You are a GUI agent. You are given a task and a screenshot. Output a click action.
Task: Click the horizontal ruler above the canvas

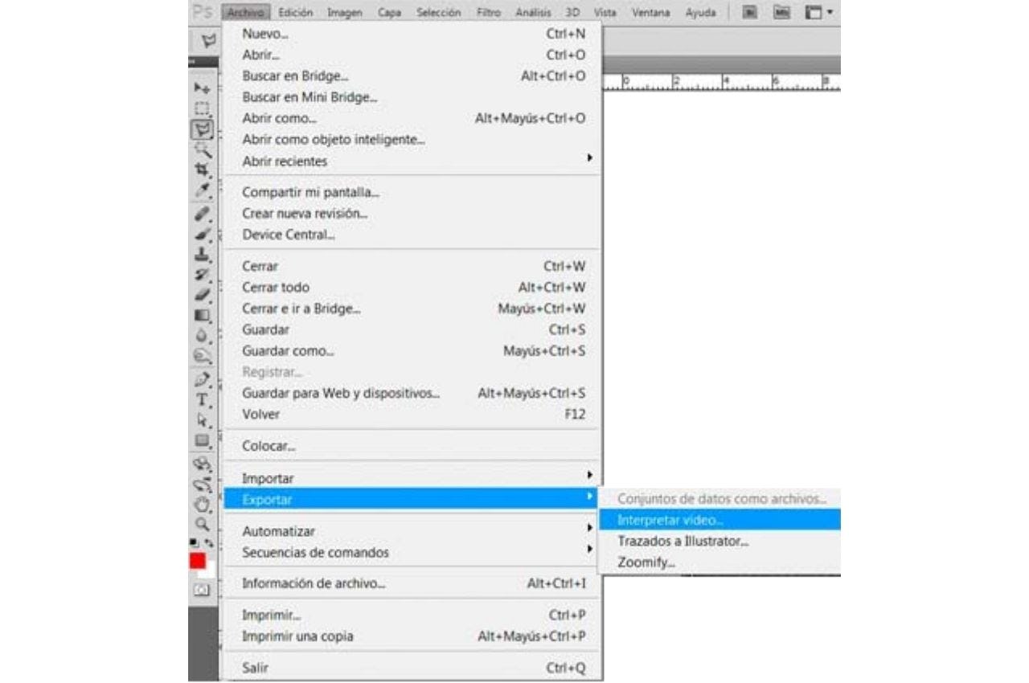click(x=724, y=82)
